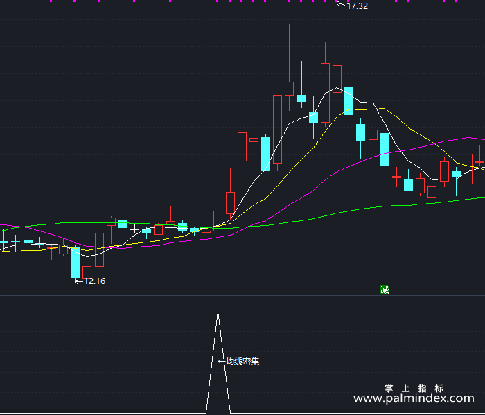The width and height of the screenshot is (485, 415).
Task: Click the green 减 signal marker
Action: pos(385,290)
